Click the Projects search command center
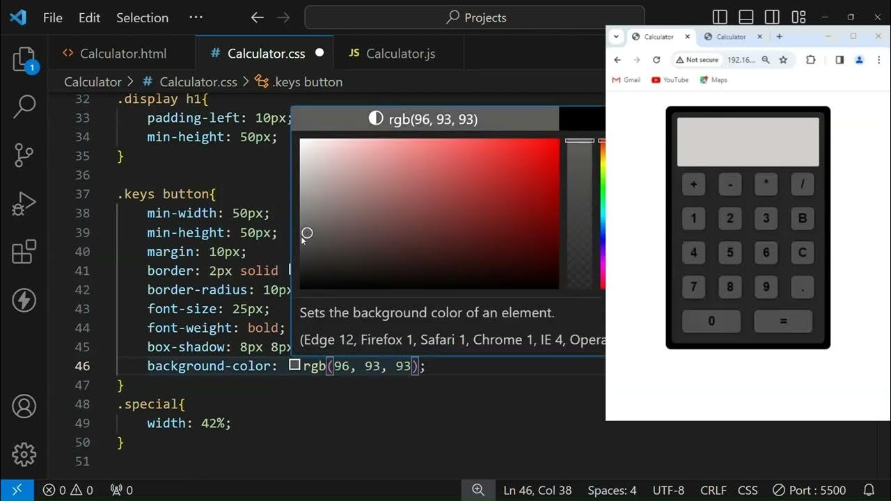The width and height of the screenshot is (891, 501). 475,17
